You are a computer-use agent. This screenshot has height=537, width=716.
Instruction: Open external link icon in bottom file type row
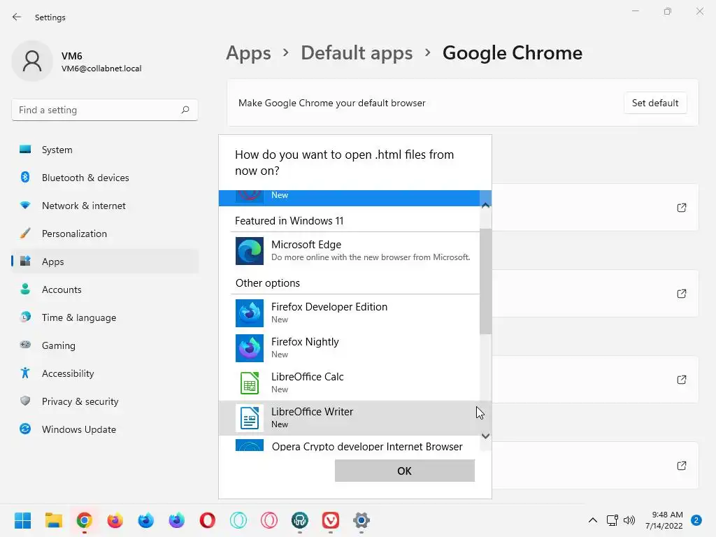click(681, 465)
